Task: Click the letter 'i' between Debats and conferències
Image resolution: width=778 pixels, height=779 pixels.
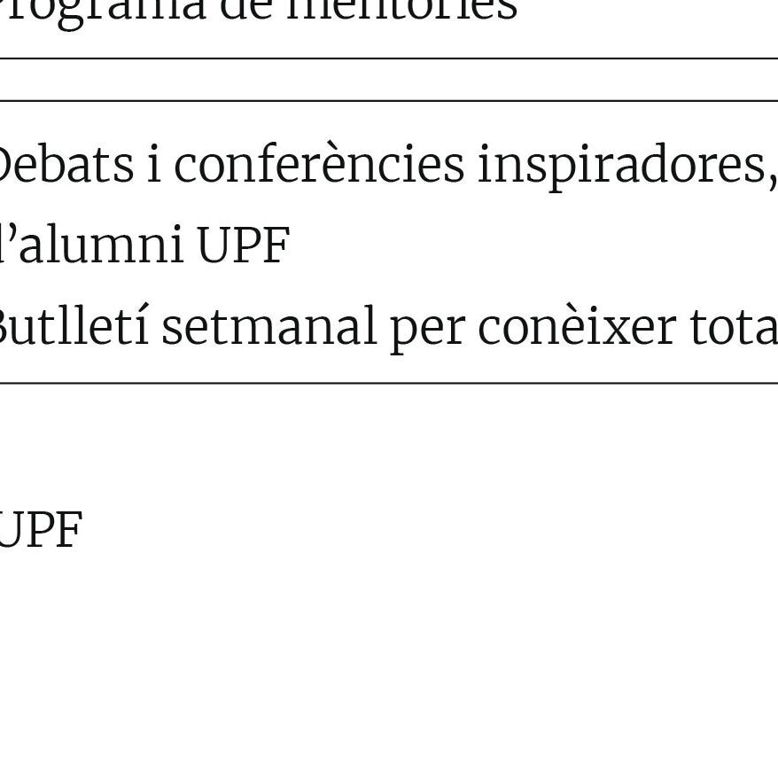Action: 154,163
